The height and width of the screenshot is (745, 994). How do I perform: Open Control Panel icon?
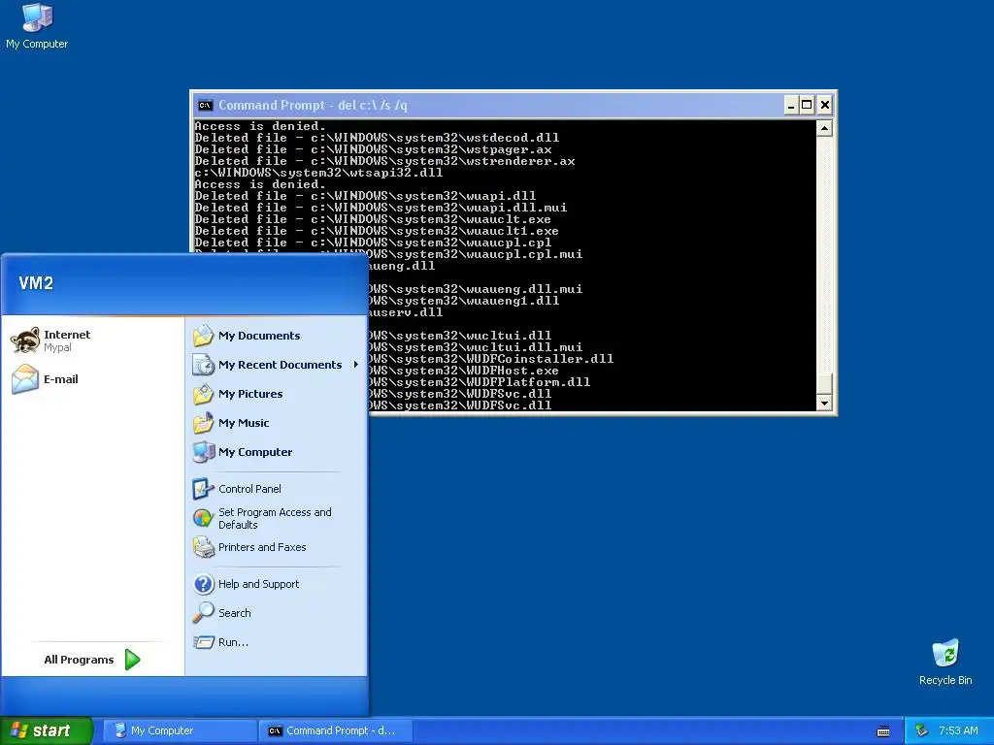pos(204,489)
